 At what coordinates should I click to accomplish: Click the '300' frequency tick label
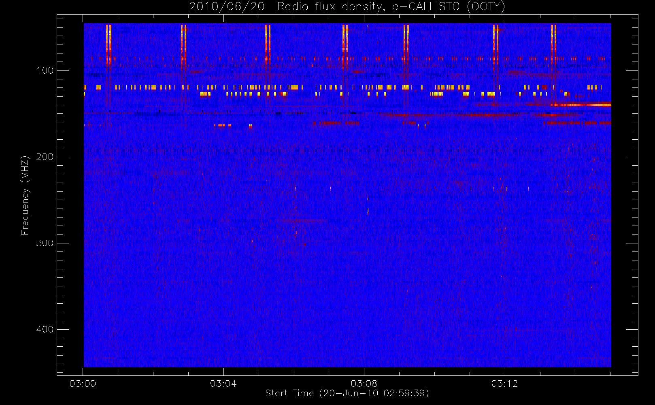click(x=45, y=243)
